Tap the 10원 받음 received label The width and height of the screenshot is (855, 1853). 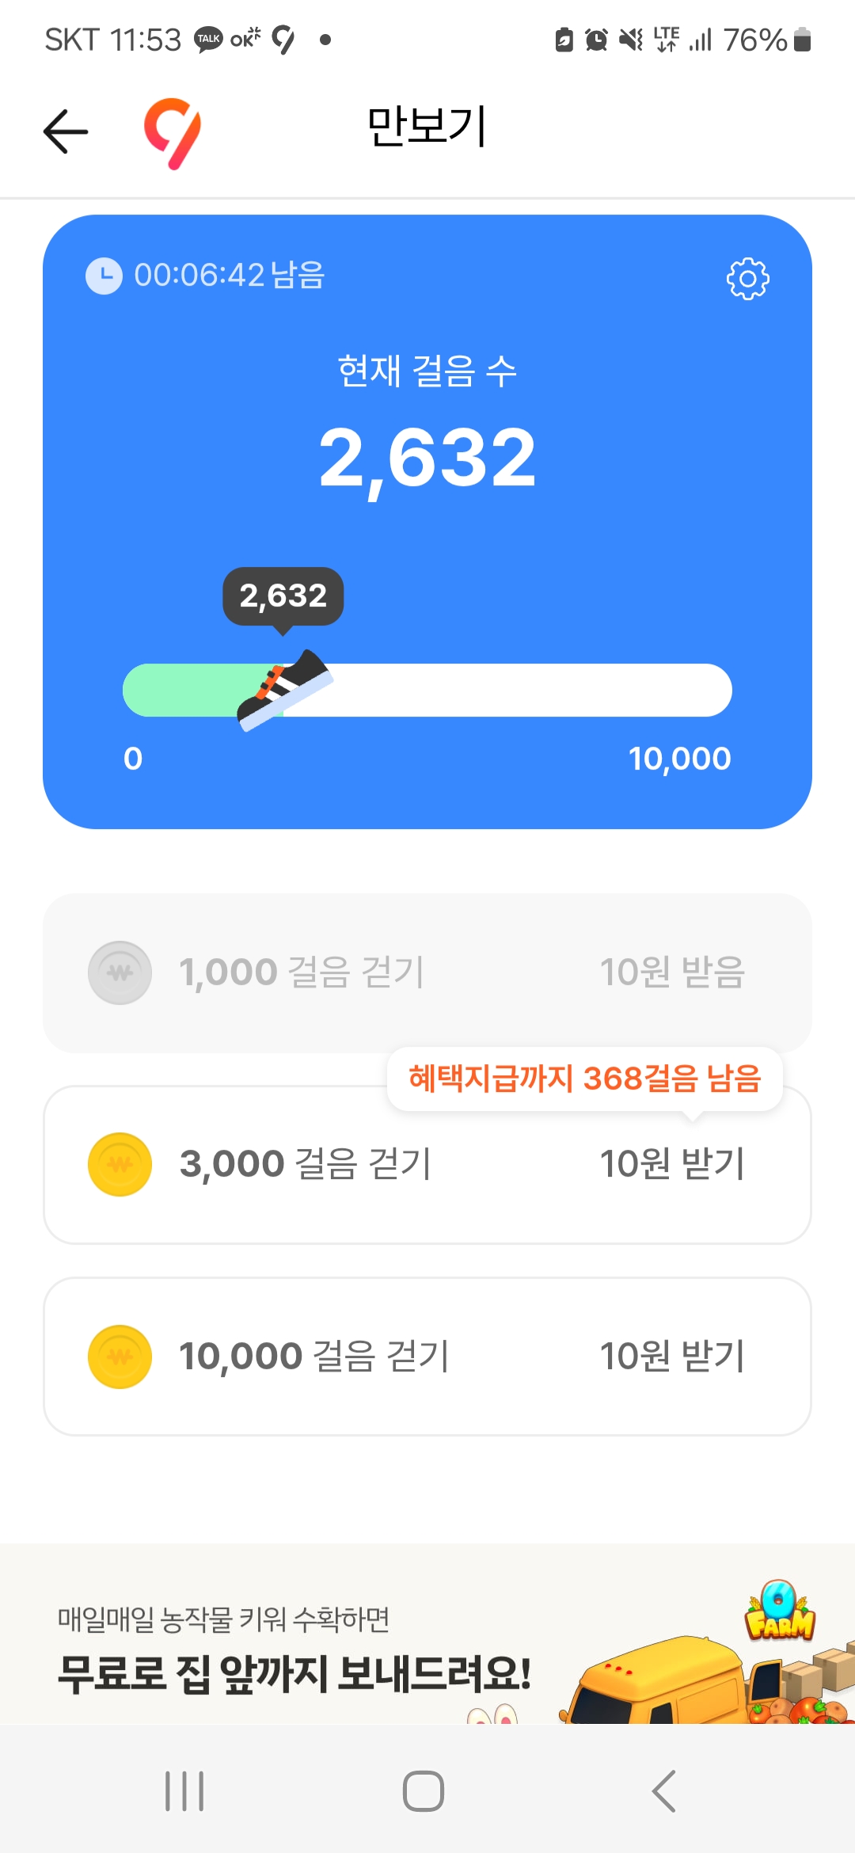click(672, 972)
